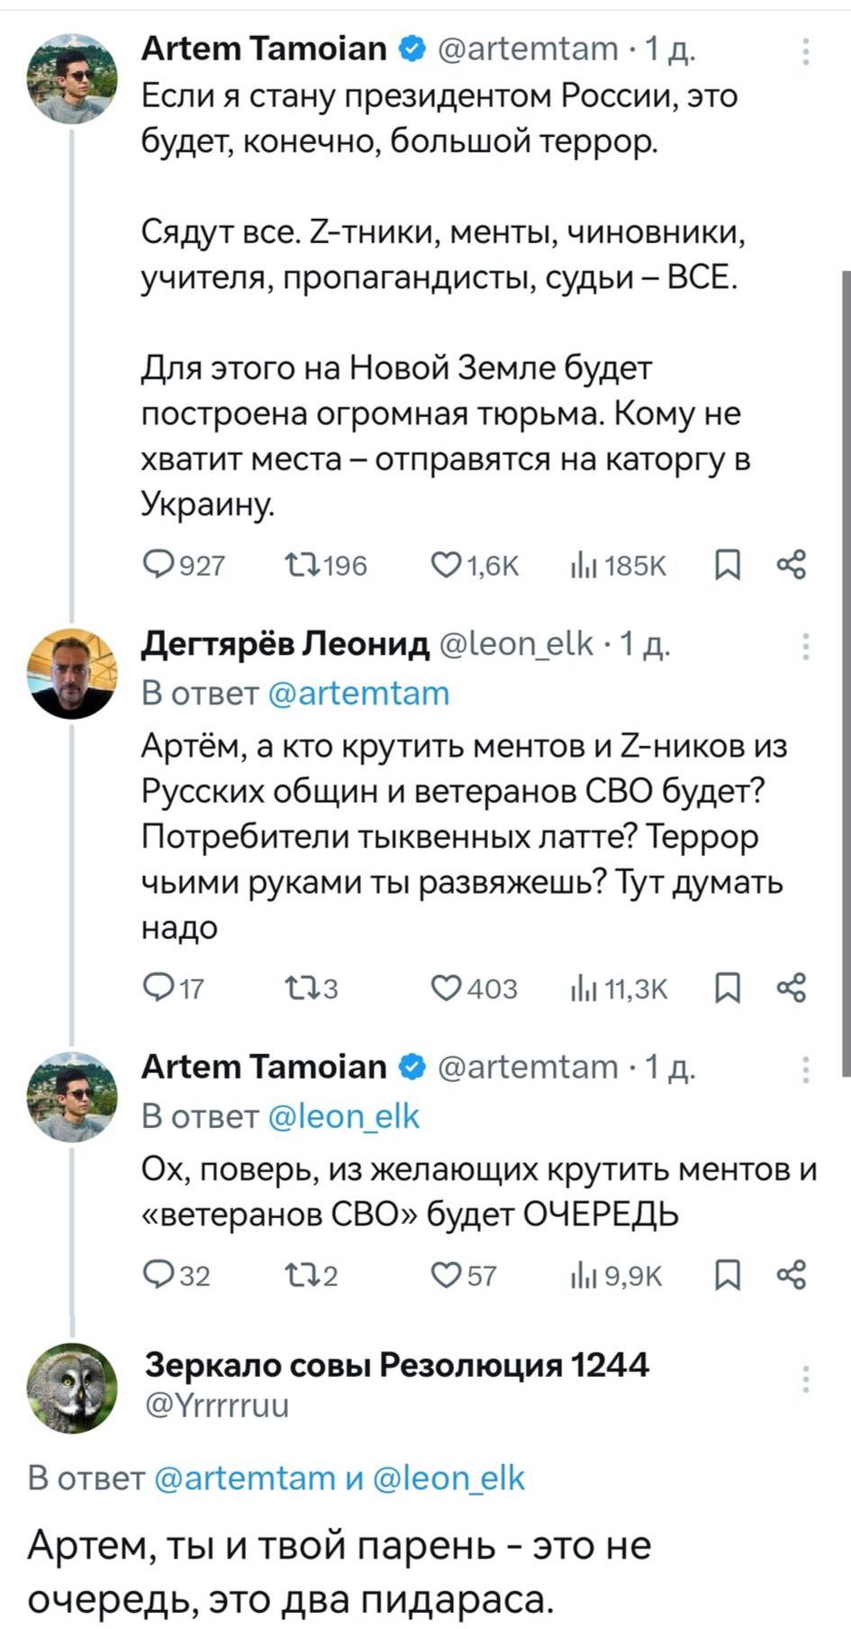
Task: Like Дегтярёв Леонид's reply with 403 likes
Action: click(445, 988)
